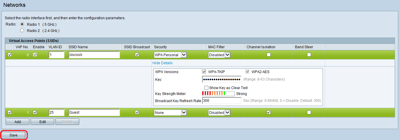The width and height of the screenshot is (400, 140).
Task: Click the SSID Broadcast column header
Action: tap(137, 47)
